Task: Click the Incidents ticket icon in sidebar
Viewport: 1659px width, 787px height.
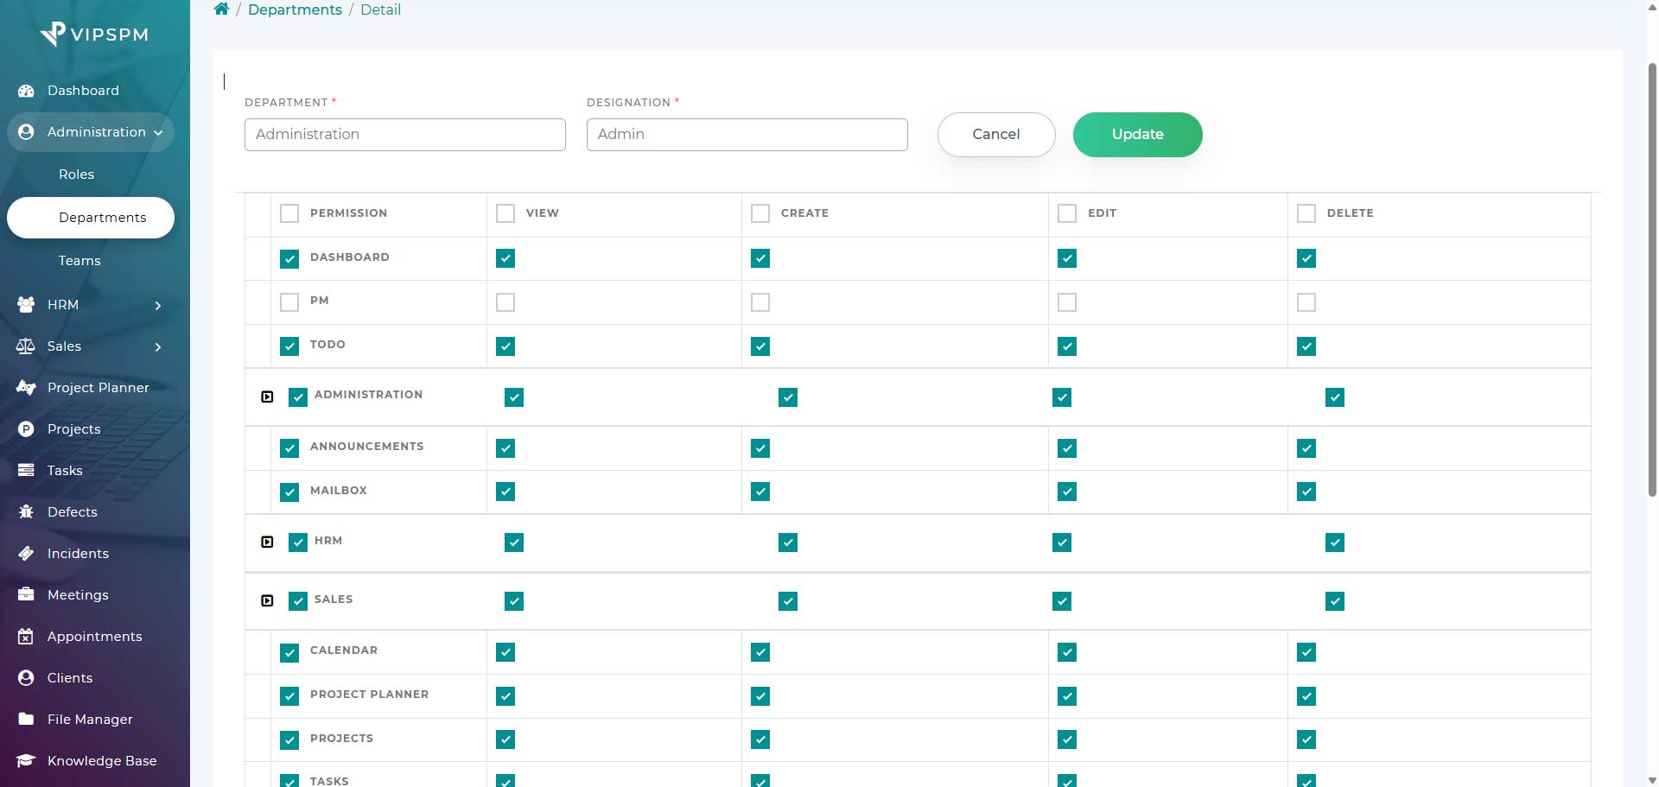Action: click(26, 554)
